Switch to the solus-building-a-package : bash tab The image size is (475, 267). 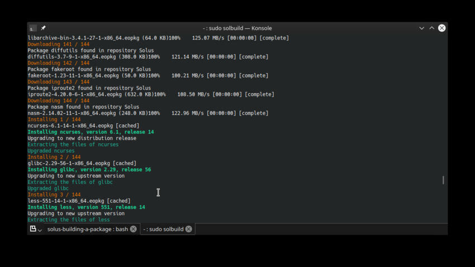coord(88,229)
